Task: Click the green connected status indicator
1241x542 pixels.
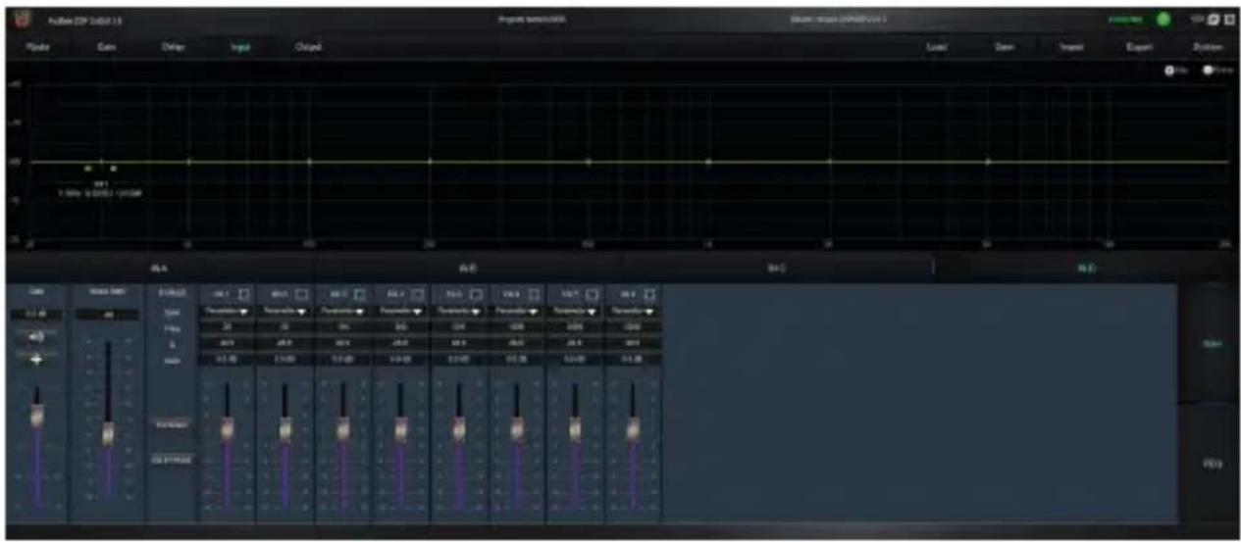Action: pos(1163,20)
